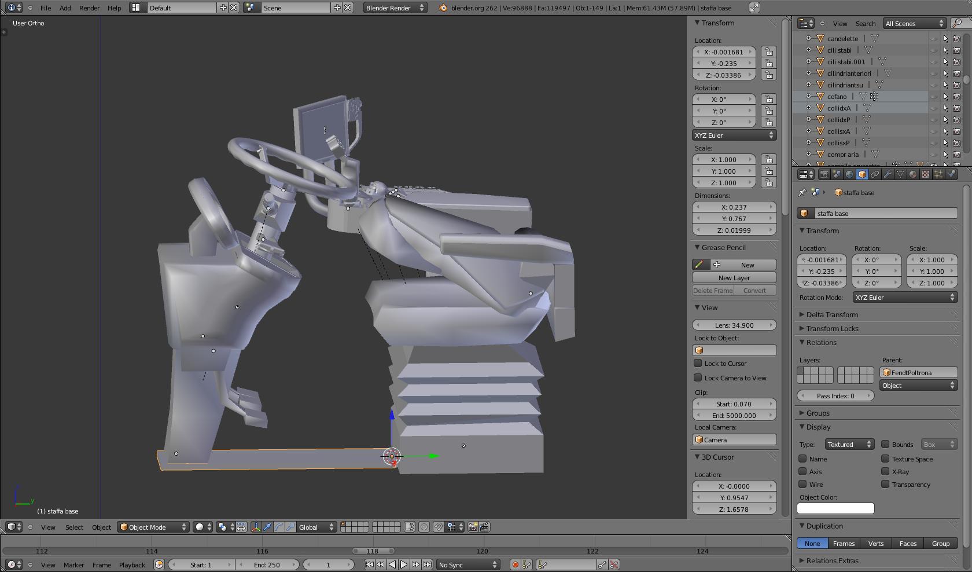
Task: Enable the Wire display checkbox
Action: (x=802, y=484)
